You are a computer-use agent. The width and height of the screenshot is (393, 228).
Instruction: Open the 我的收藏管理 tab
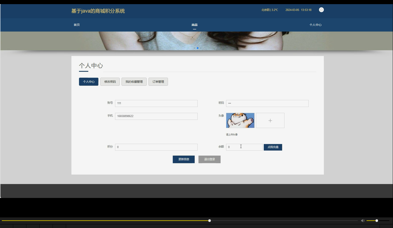(134, 81)
